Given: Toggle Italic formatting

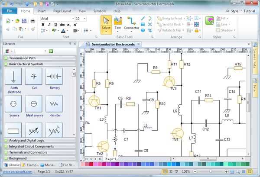Looking at the screenshot, I should [49, 25].
